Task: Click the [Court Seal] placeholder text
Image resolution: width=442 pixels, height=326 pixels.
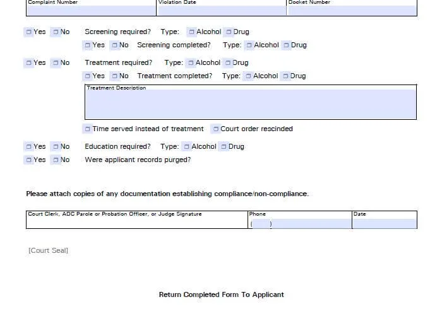Action: (x=48, y=250)
